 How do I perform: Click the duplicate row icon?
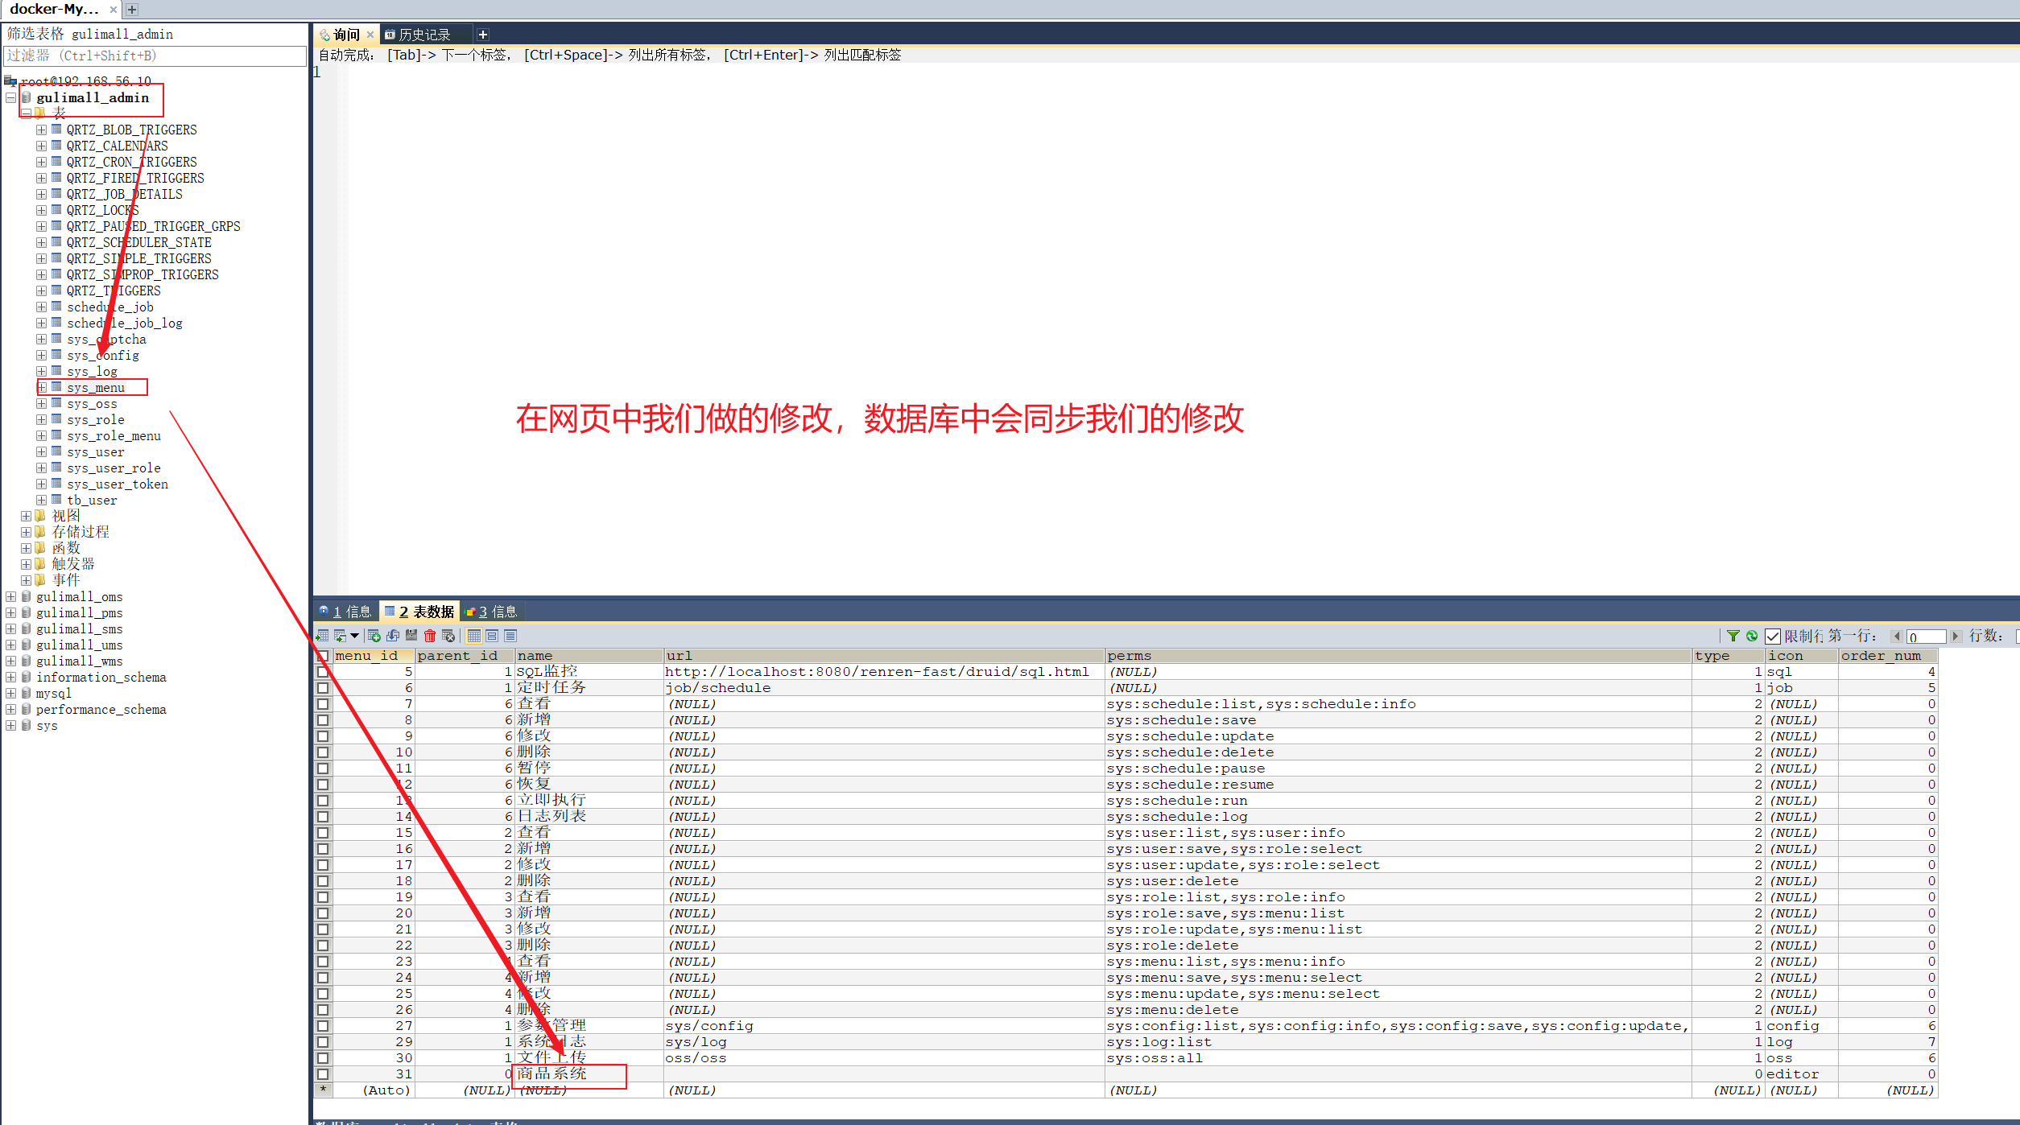click(x=393, y=636)
